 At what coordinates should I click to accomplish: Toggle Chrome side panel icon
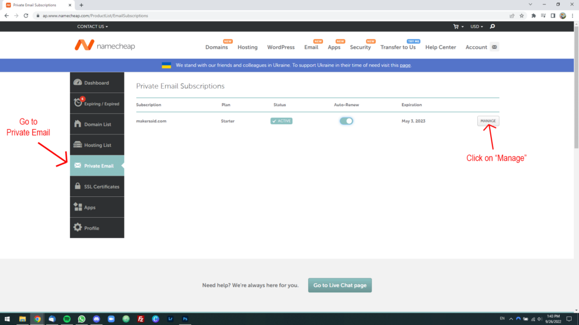tap(553, 16)
